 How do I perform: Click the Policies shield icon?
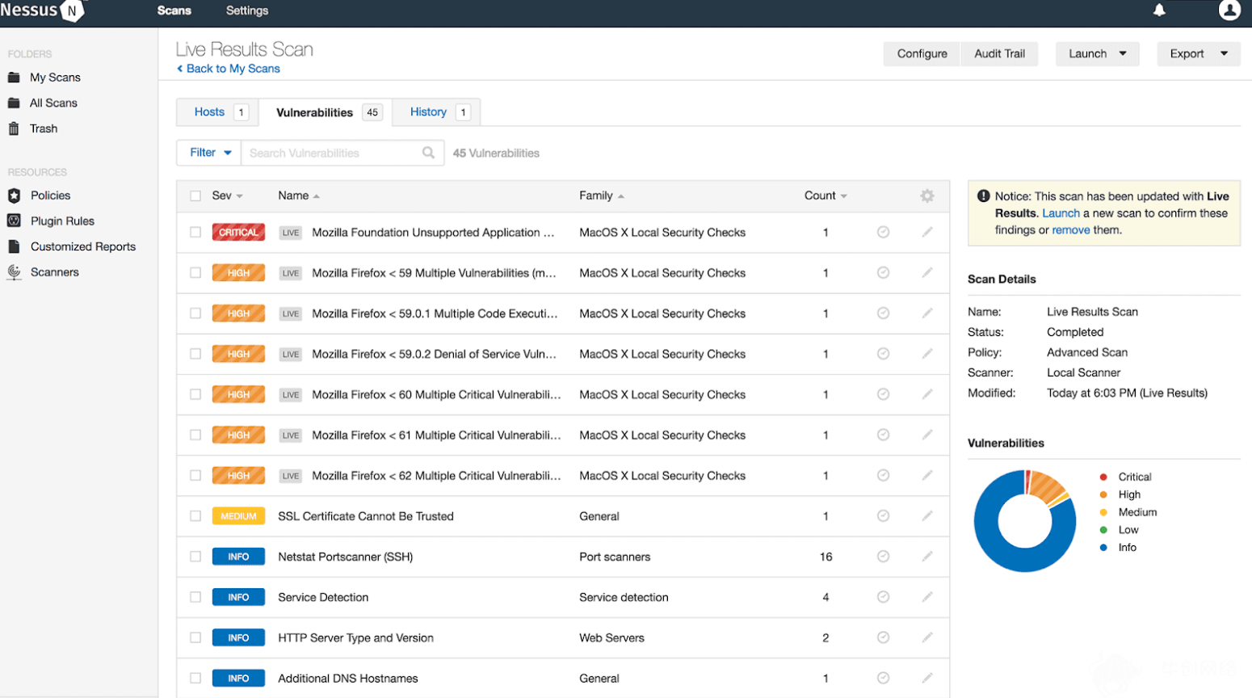coord(14,196)
